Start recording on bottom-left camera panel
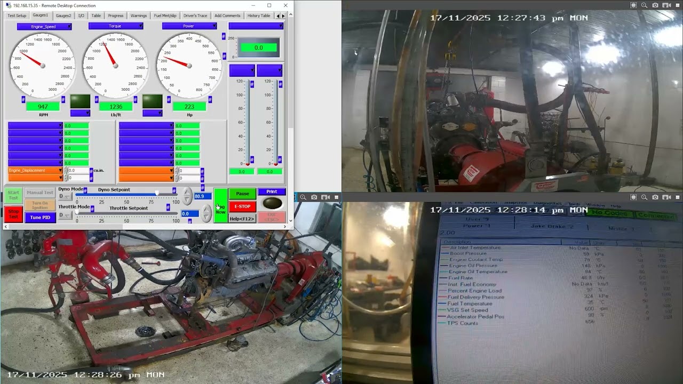The image size is (683, 384). click(324, 197)
